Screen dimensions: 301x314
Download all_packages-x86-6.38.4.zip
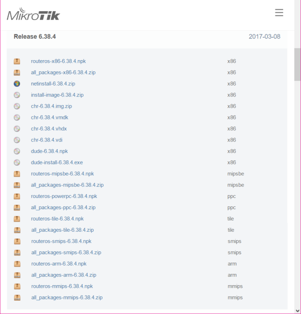[x=63, y=72]
